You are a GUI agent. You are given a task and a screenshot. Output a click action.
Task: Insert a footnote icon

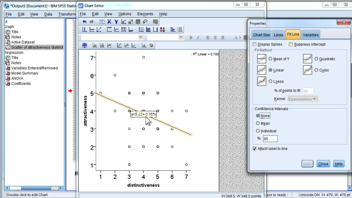tap(131, 29)
